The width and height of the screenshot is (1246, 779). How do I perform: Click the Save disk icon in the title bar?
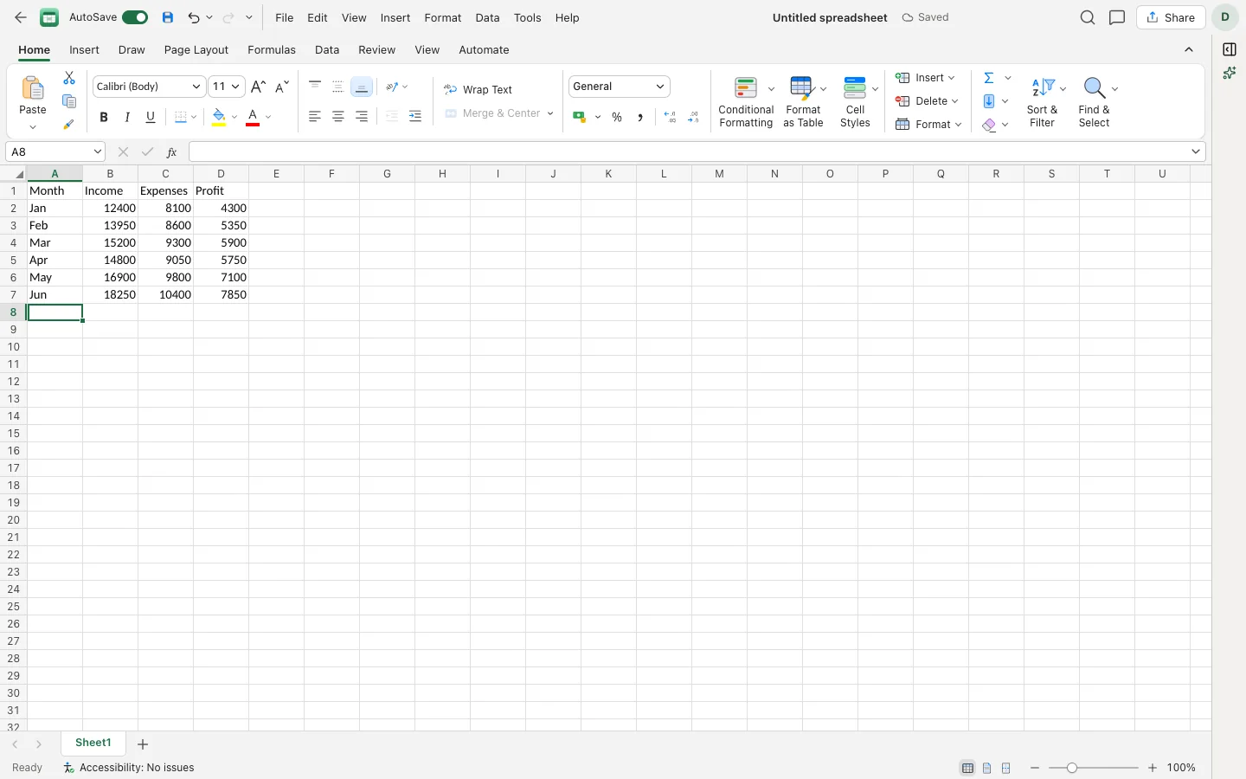[168, 17]
